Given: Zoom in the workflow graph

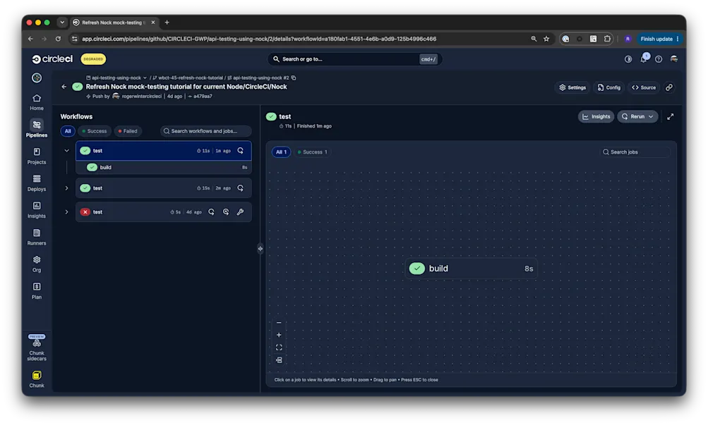Looking at the screenshot, I should point(279,335).
